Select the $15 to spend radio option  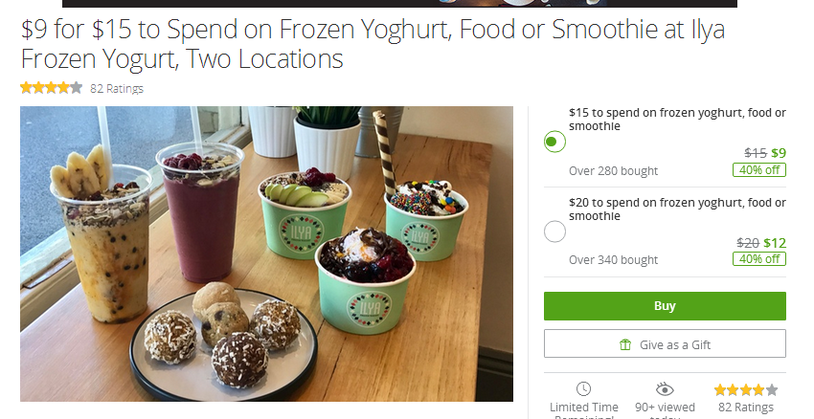(x=554, y=142)
